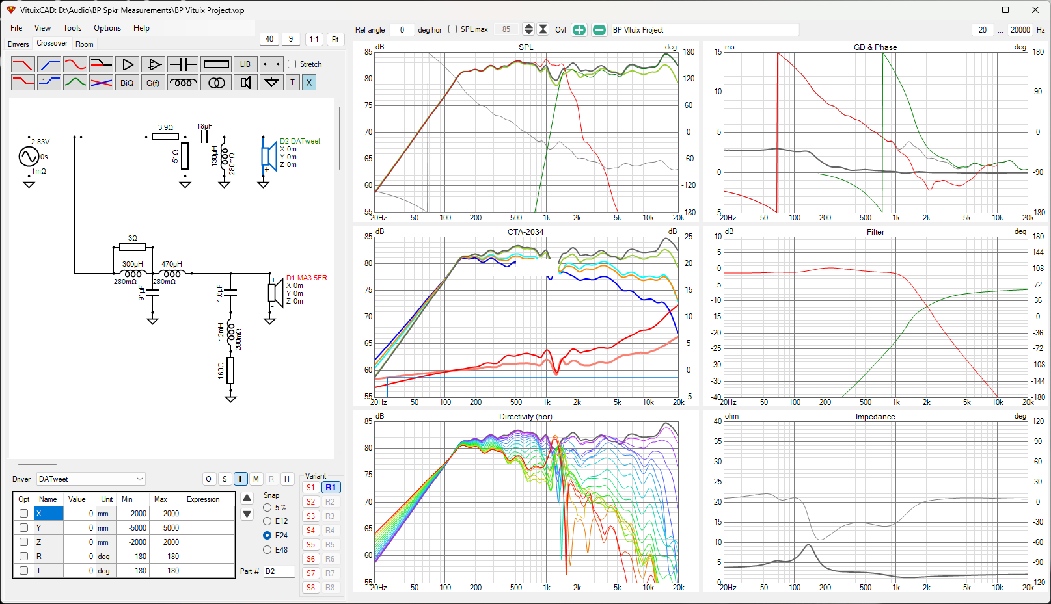This screenshot has height=604, width=1051.
Task: Click the green add overlay button
Action: coord(579,30)
